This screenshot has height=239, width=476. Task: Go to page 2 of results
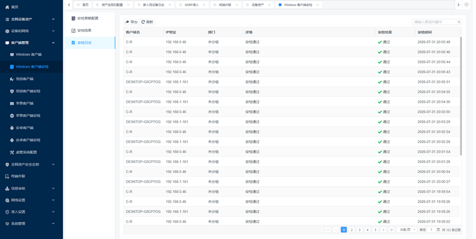(x=352, y=230)
